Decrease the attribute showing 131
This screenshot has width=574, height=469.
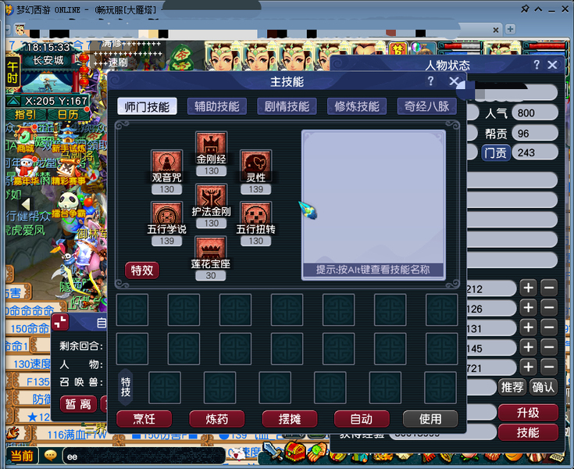pos(549,328)
